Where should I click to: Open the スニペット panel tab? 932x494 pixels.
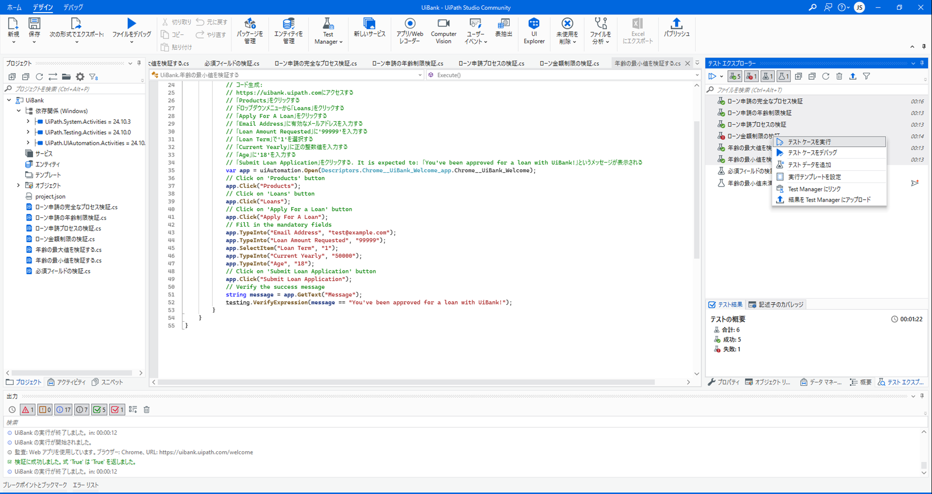point(108,382)
